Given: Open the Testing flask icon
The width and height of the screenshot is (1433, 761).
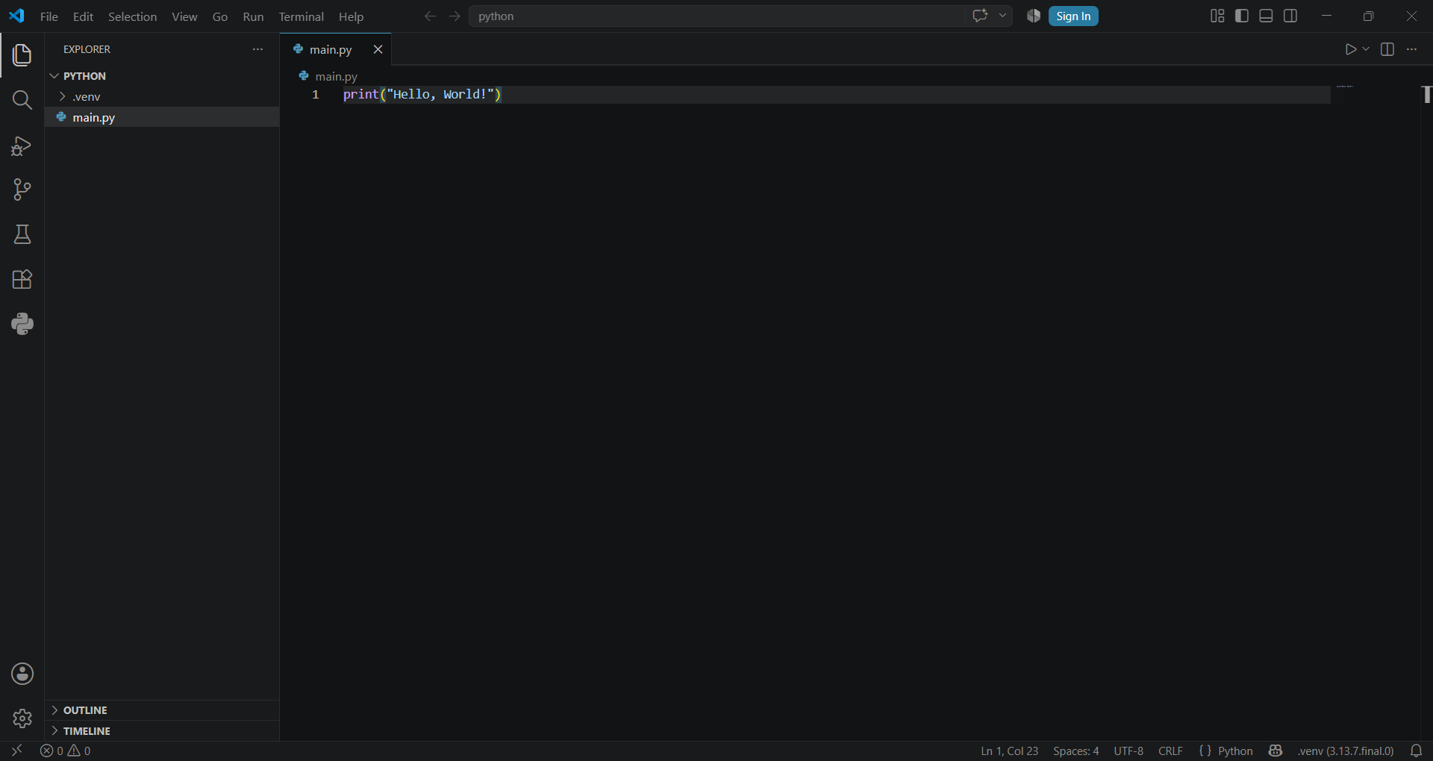Looking at the screenshot, I should pyautogui.click(x=22, y=234).
